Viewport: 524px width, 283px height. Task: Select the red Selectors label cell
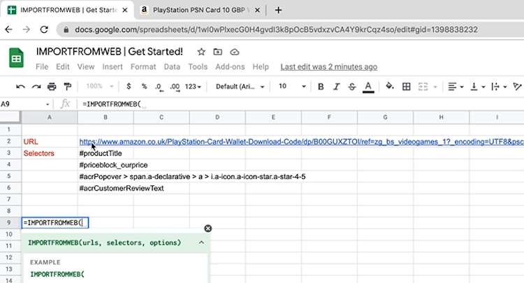point(50,153)
